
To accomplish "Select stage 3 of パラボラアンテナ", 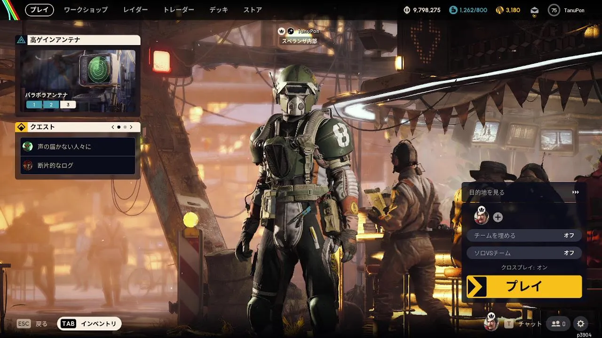I will click(68, 105).
